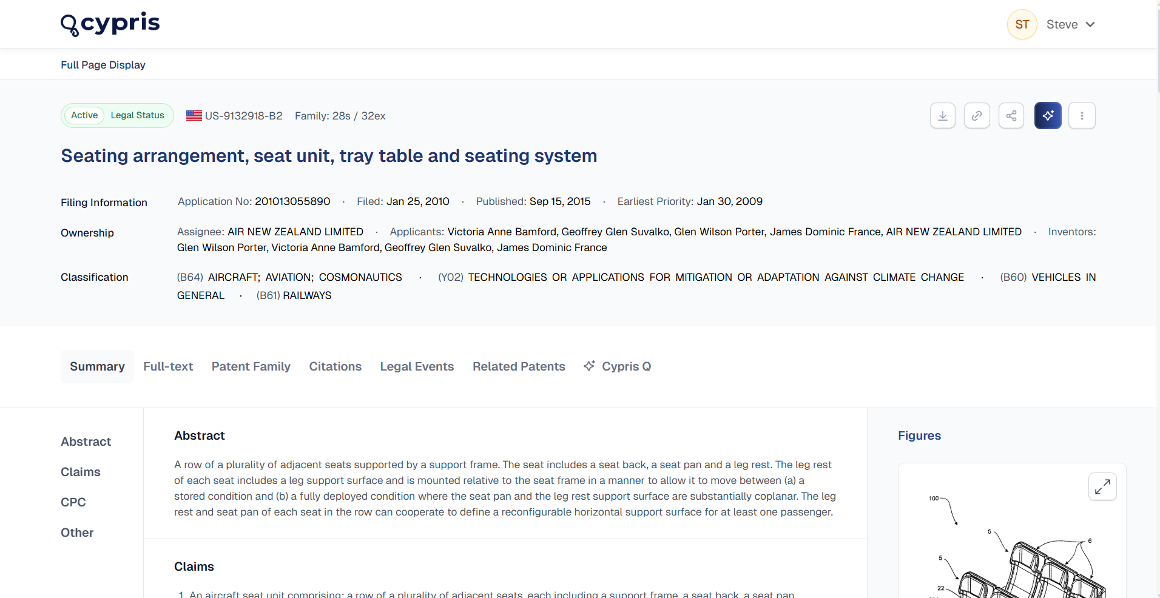Click the Steve username label
The image size is (1160, 598).
coord(1062,25)
